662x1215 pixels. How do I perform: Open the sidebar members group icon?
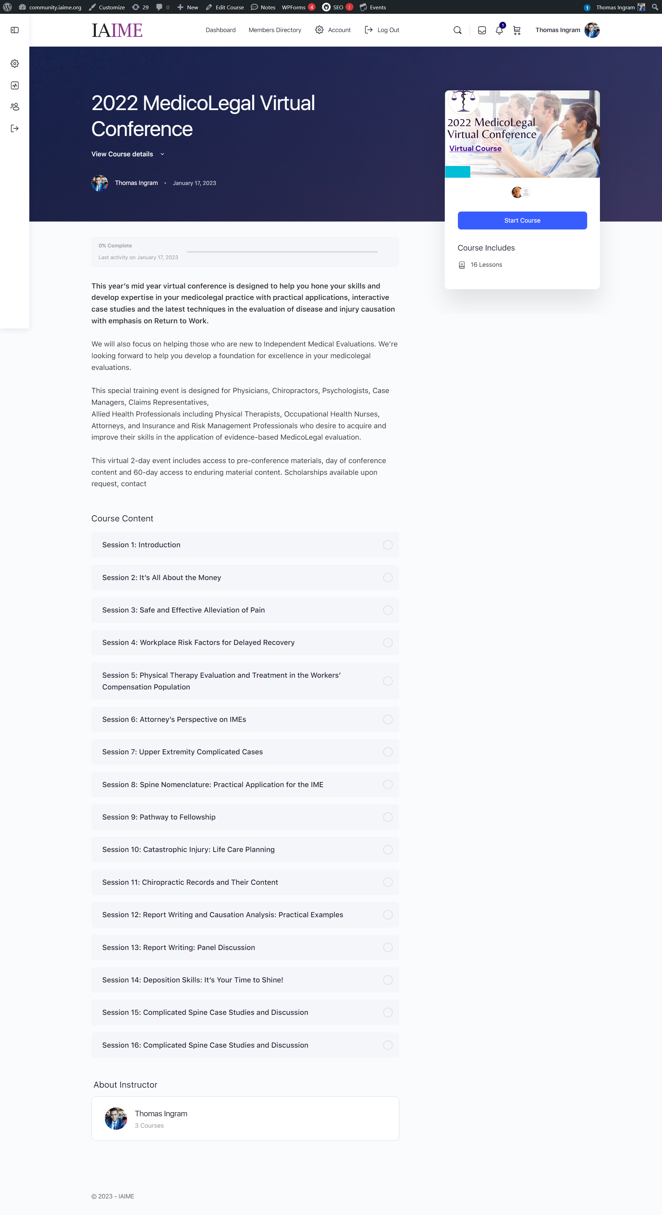[14, 107]
